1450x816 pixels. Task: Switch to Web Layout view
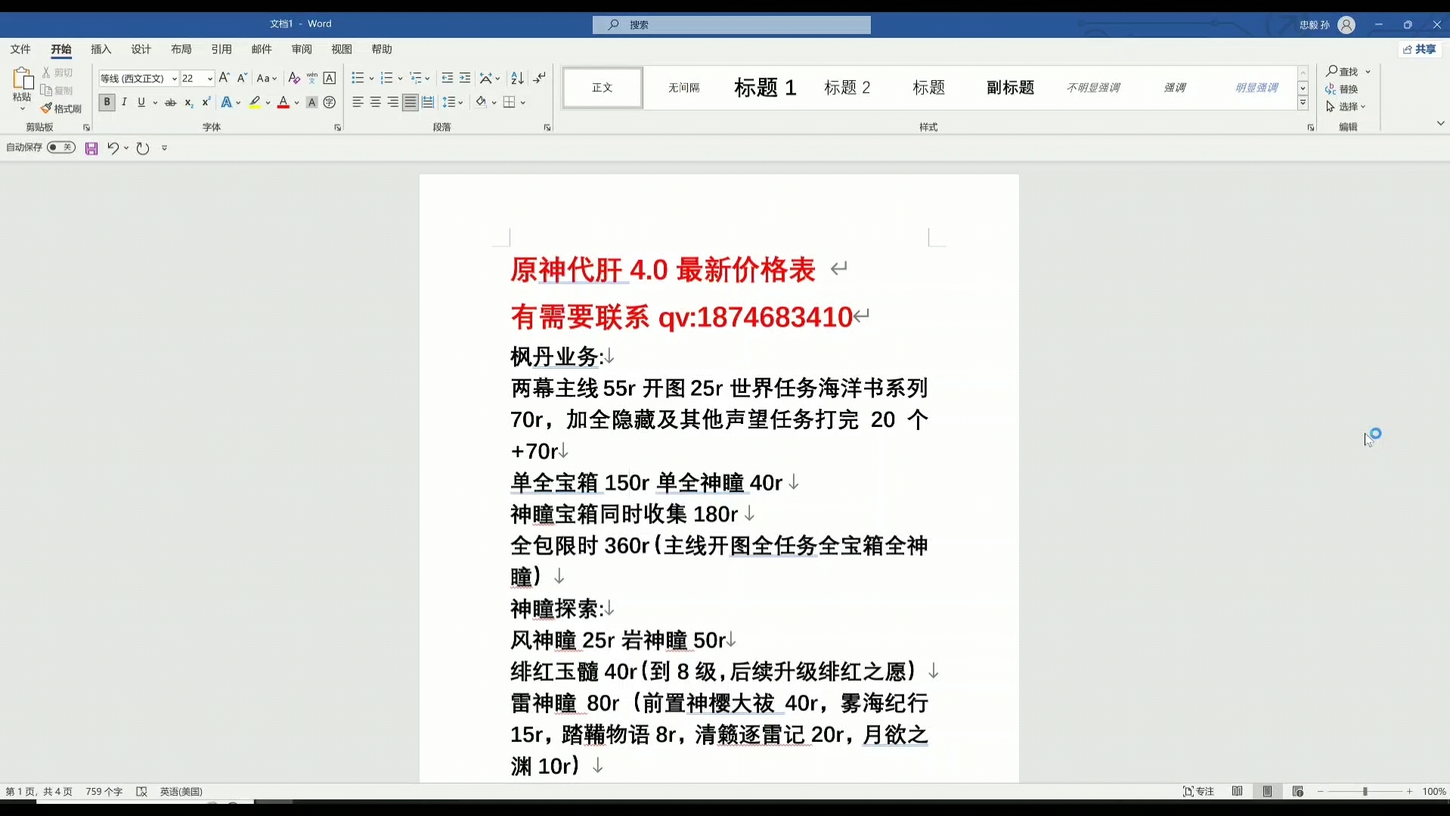(1298, 791)
